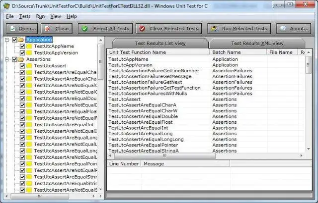
Task: Click results list scroll down arrow
Action: pos(309,149)
